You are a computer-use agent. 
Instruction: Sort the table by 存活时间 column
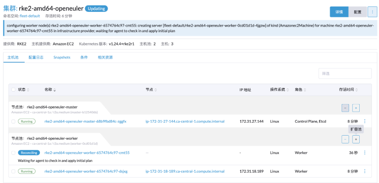click(x=348, y=90)
